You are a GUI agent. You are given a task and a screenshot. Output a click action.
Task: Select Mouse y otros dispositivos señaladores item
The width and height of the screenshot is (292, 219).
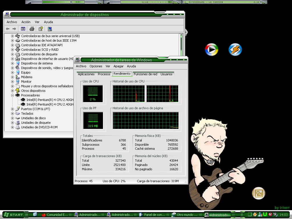[x=47, y=86]
